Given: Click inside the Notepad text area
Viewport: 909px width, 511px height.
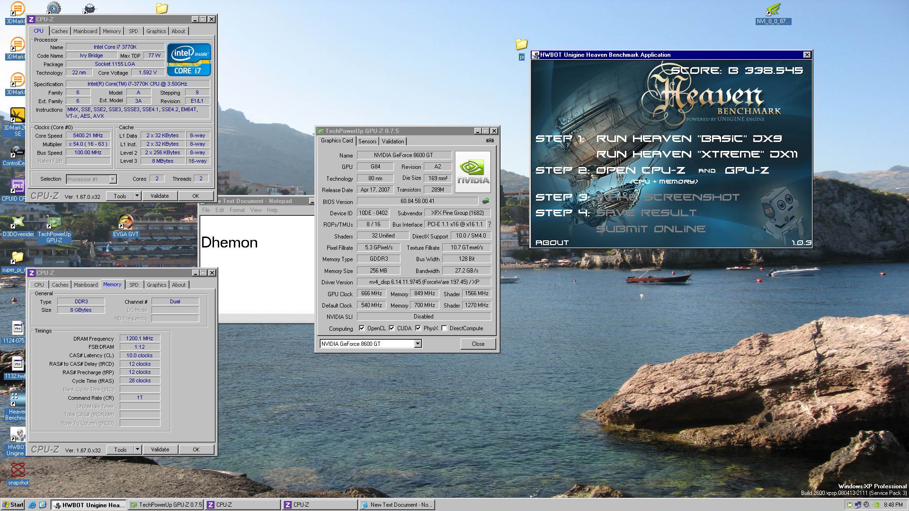Looking at the screenshot, I should (x=258, y=265).
